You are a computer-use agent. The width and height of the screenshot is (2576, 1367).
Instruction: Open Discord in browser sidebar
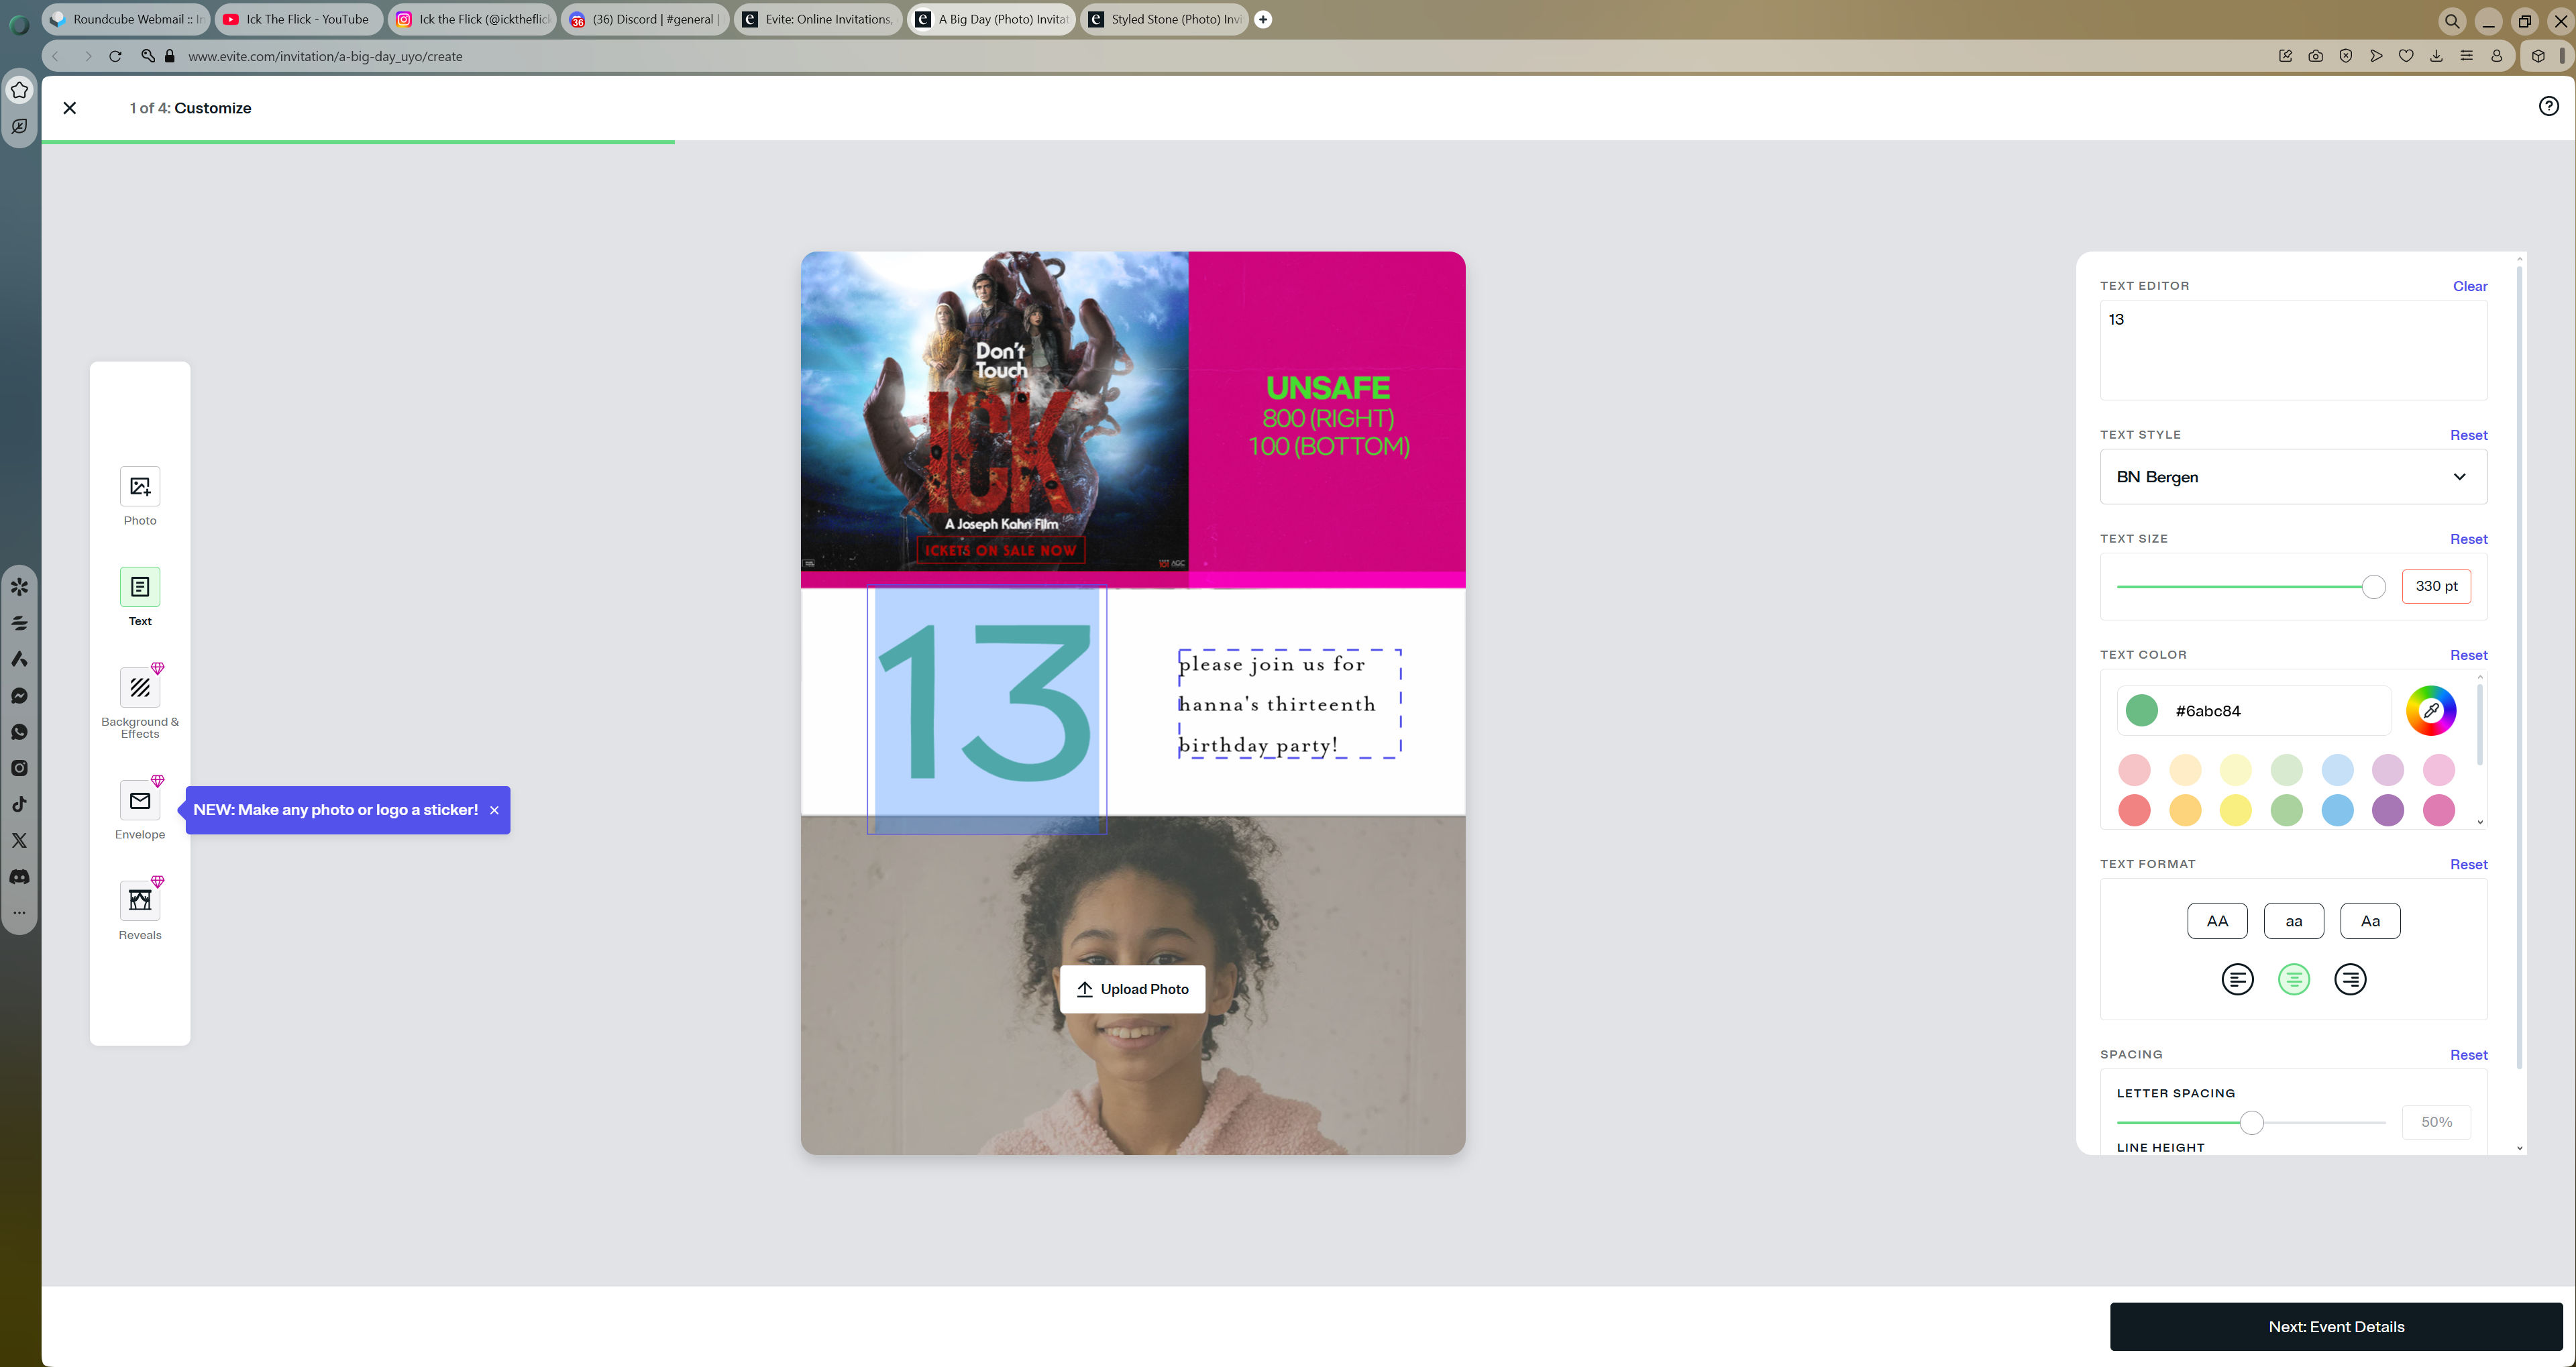pos(19,877)
